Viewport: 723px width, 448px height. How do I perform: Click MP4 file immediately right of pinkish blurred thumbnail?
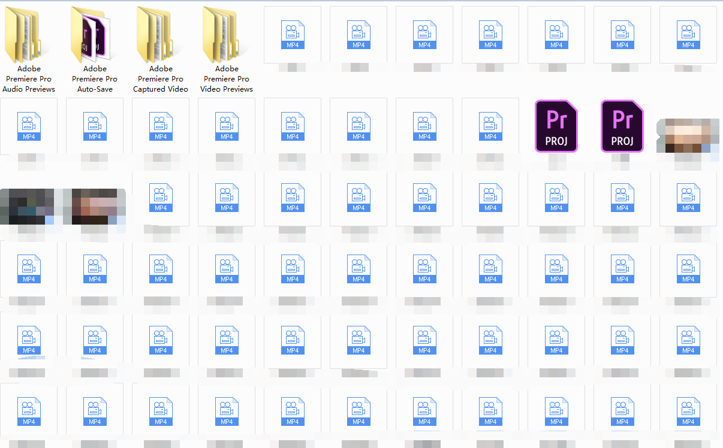point(161,198)
